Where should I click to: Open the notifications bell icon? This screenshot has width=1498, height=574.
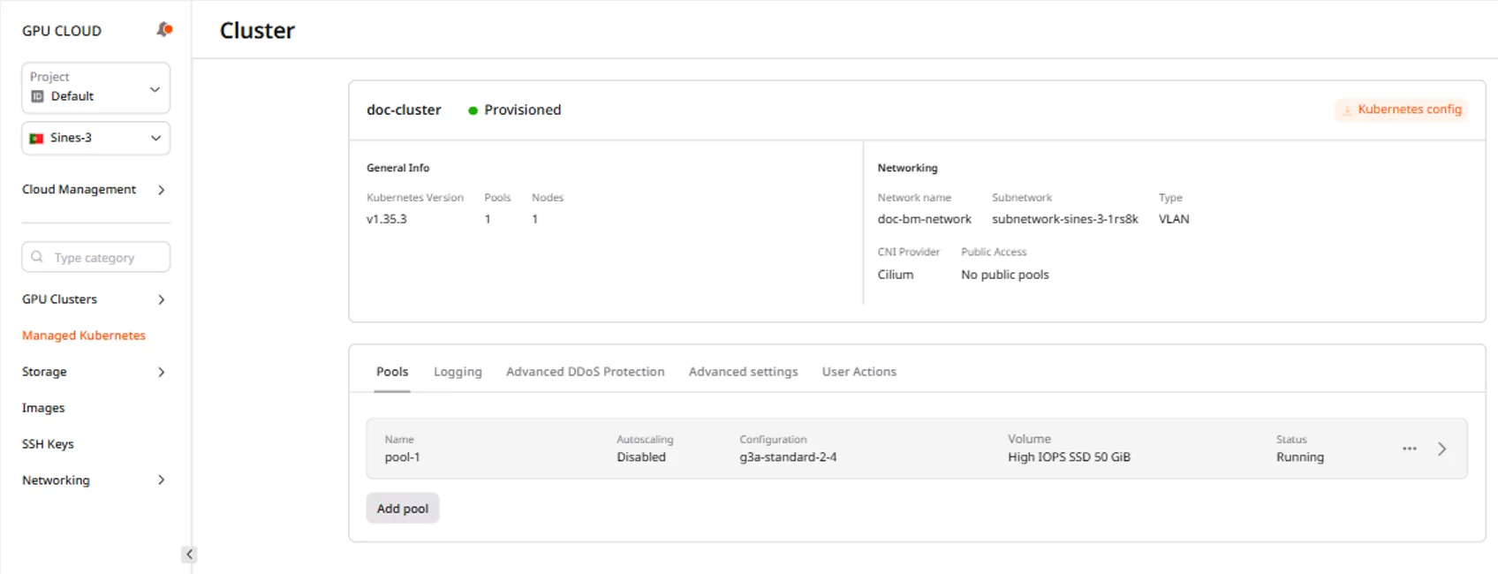(164, 30)
